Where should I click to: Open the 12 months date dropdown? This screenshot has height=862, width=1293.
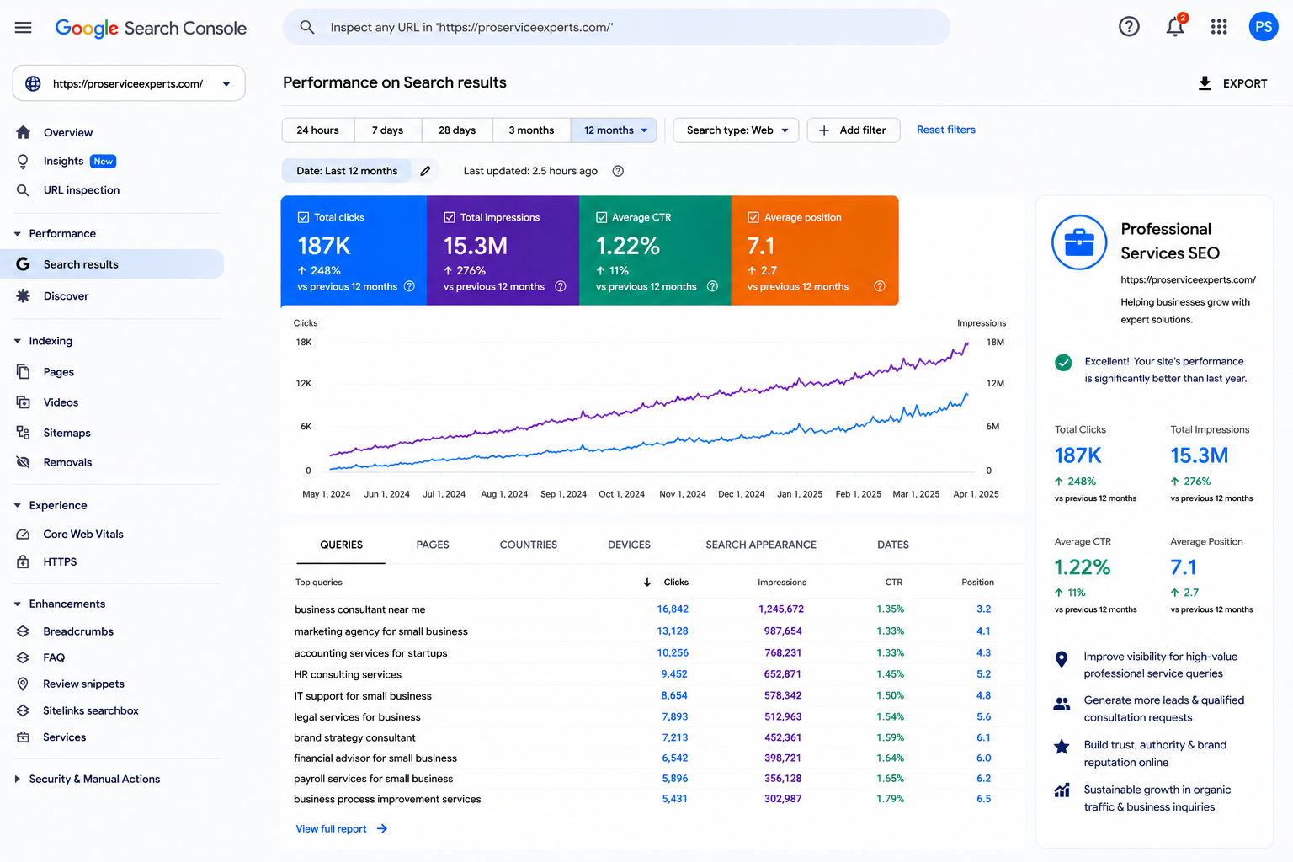tap(614, 130)
